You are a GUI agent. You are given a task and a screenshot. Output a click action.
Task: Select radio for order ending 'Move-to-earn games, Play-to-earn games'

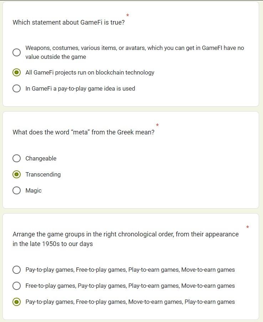(16, 302)
